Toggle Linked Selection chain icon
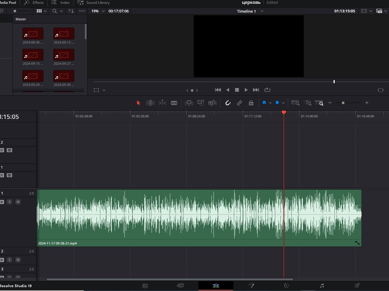The image size is (389, 291). click(x=239, y=103)
